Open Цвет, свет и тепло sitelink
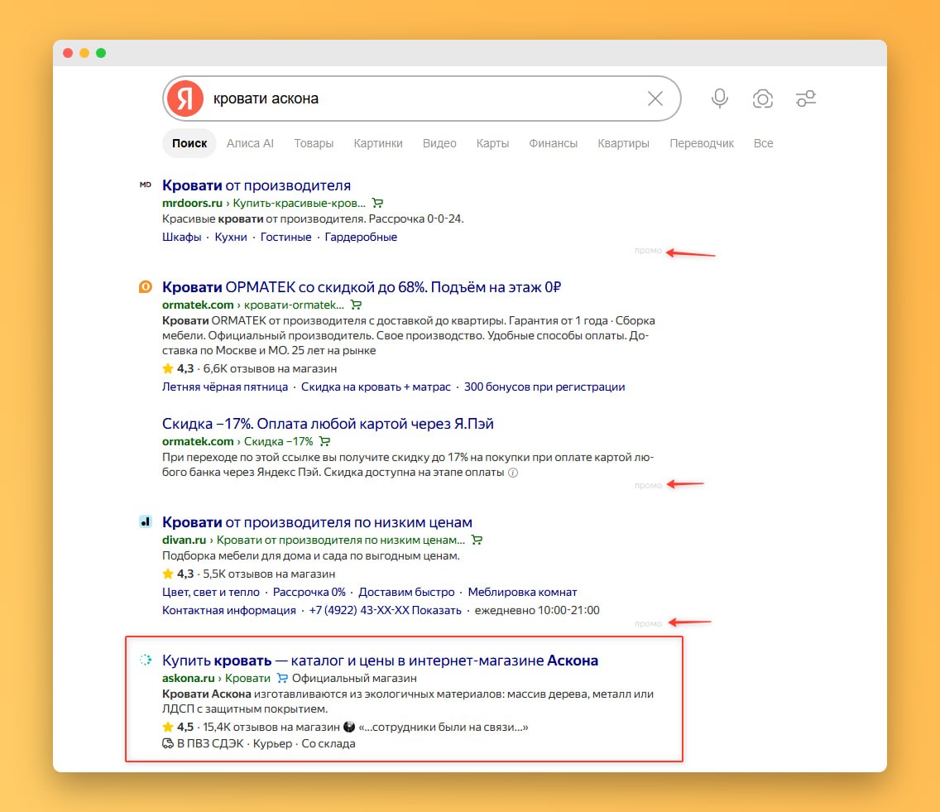The height and width of the screenshot is (812, 940). tap(210, 592)
